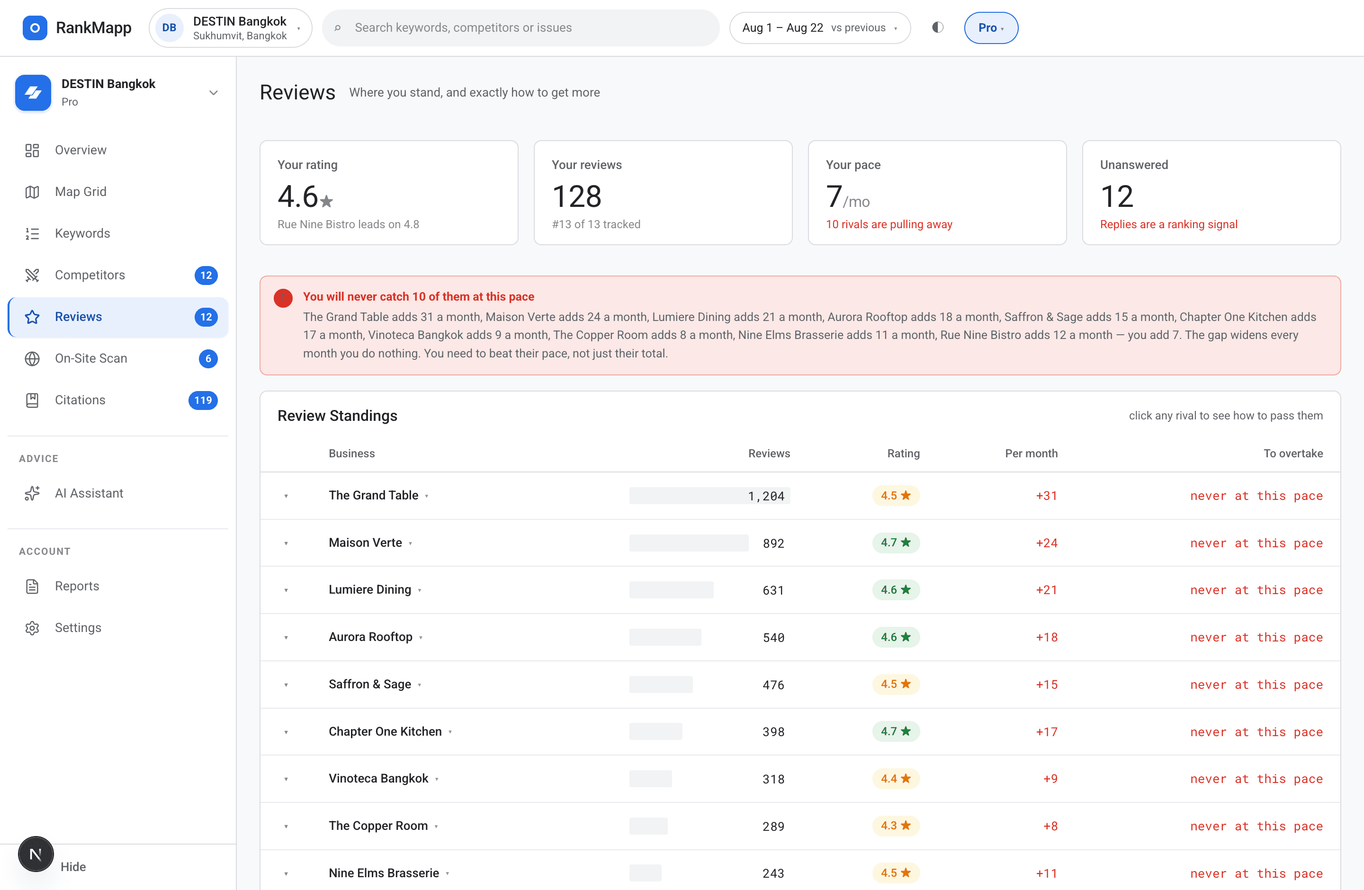The height and width of the screenshot is (890, 1364).
Task: Click the Reviews star icon in sidebar
Action: [x=32, y=317]
